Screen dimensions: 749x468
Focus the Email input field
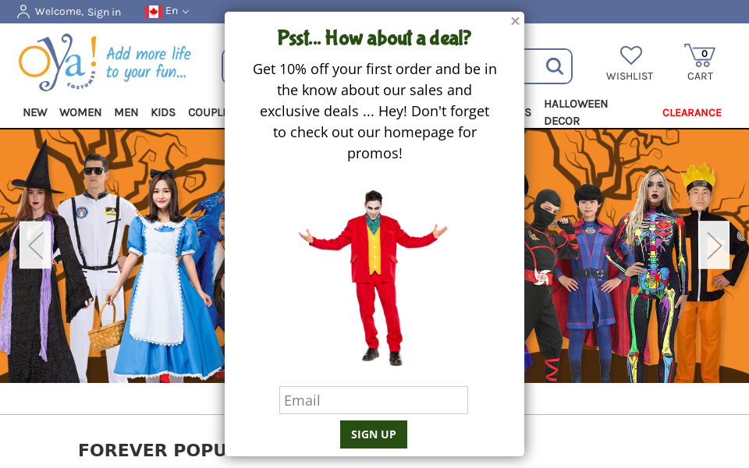pos(374,400)
